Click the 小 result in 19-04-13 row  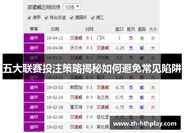coord(153,38)
